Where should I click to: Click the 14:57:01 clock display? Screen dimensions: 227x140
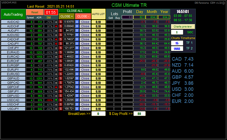click(x=183, y=12)
